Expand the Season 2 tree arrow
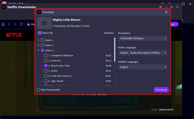 coord(39,45)
